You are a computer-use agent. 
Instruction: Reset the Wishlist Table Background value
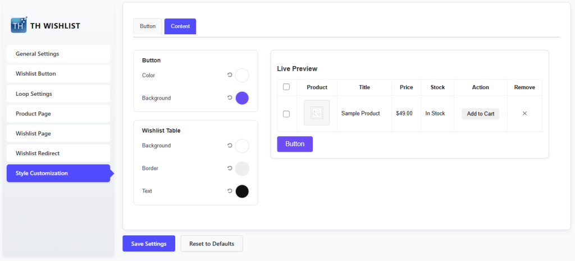tap(229, 146)
